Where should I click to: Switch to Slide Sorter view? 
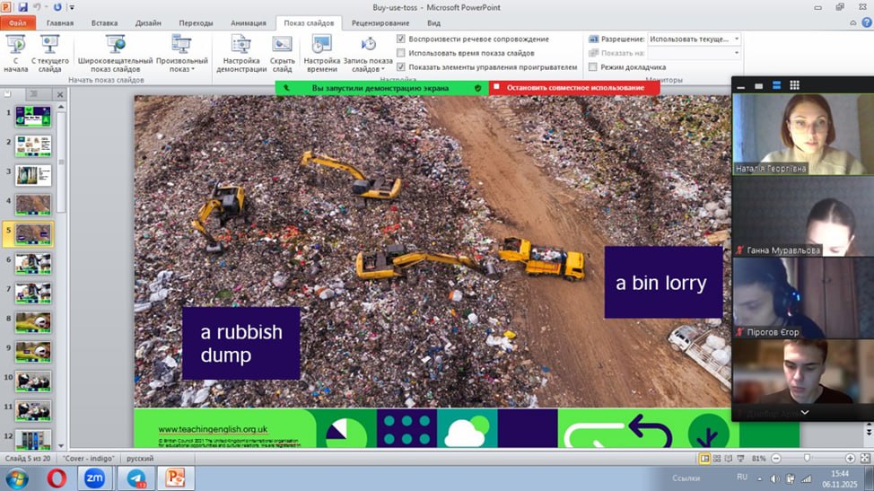coord(717,458)
